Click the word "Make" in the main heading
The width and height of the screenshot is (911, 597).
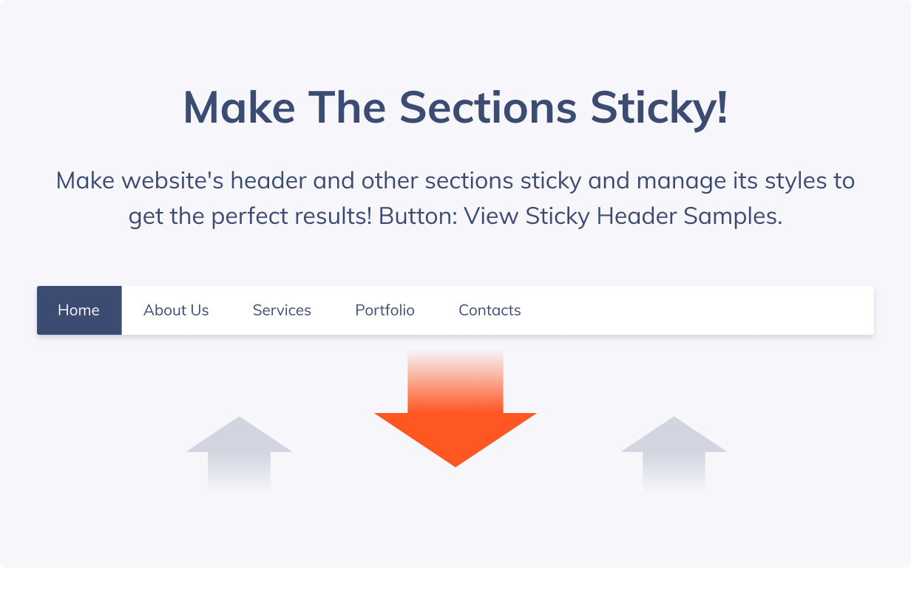pos(239,108)
